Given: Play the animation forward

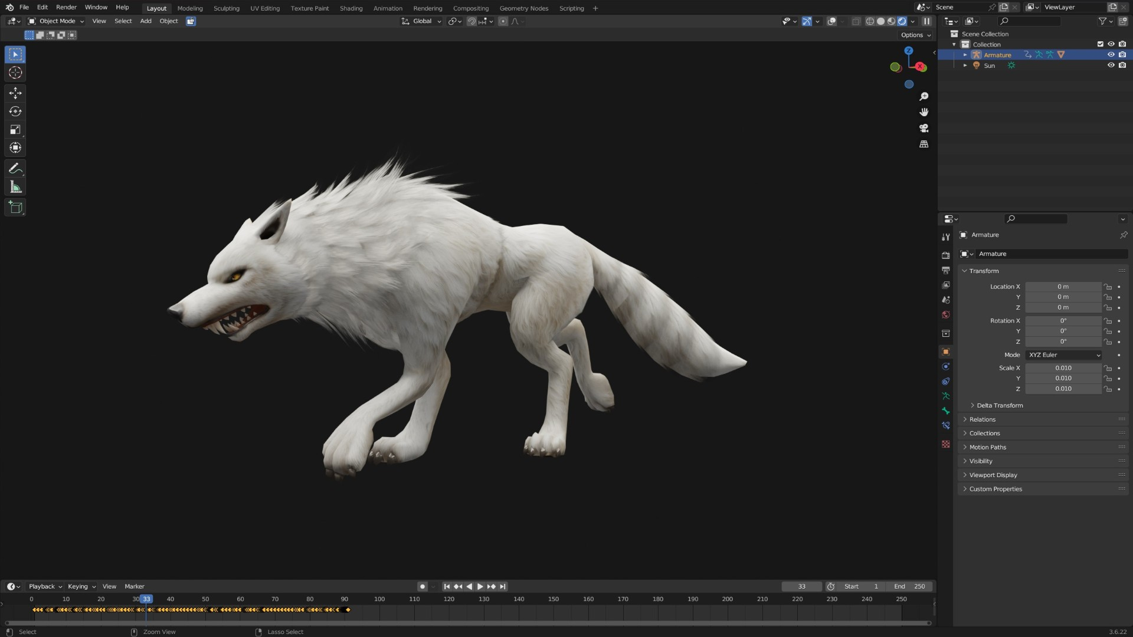Looking at the screenshot, I should [480, 587].
